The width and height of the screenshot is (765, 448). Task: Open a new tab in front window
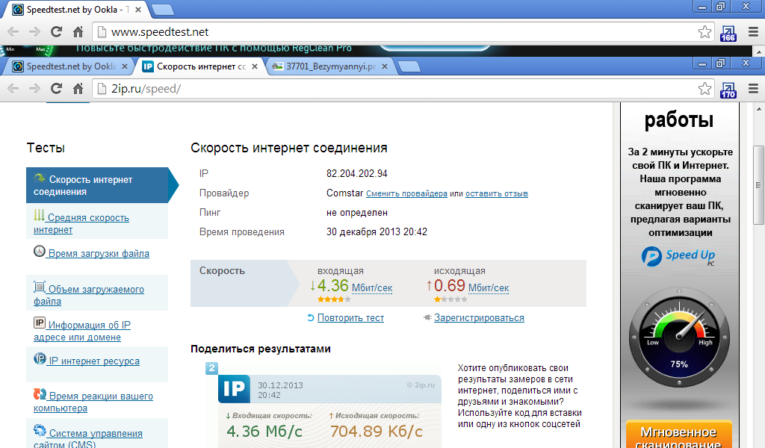(x=409, y=66)
